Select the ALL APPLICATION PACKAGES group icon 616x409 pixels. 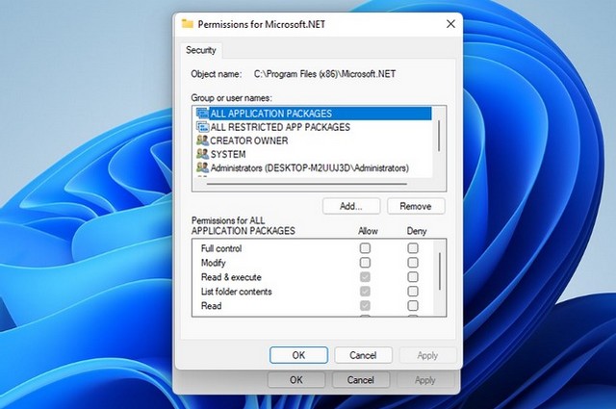pos(202,113)
